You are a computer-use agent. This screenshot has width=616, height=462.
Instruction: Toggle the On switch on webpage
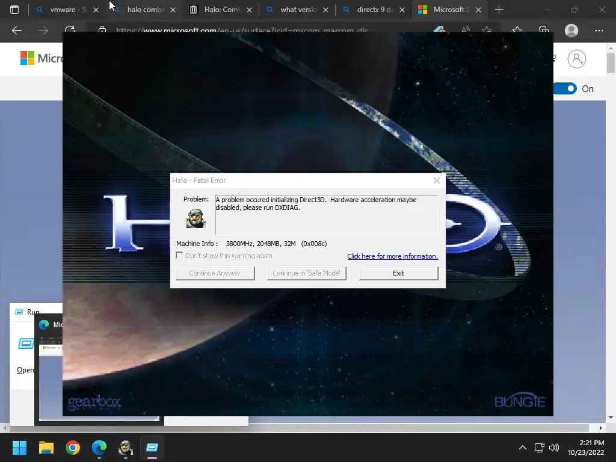pos(565,89)
